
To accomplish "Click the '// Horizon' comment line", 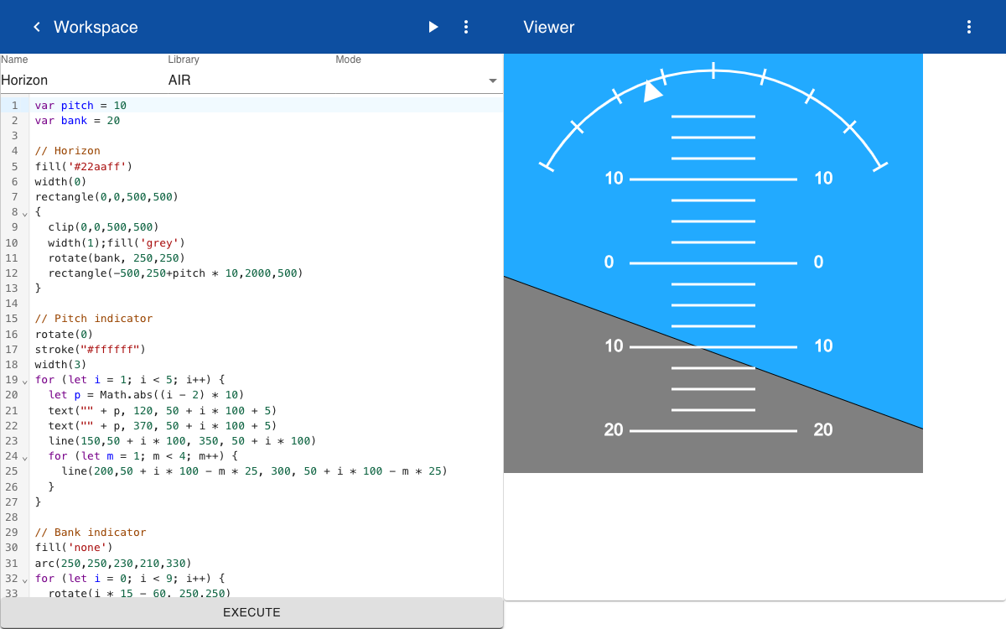I will (67, 151).
